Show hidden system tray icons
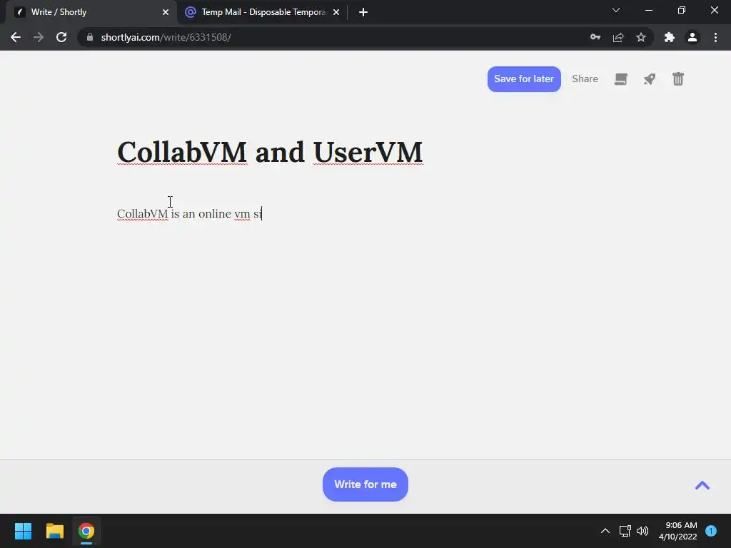Screen dimensions: 731x548 [605, 531]
